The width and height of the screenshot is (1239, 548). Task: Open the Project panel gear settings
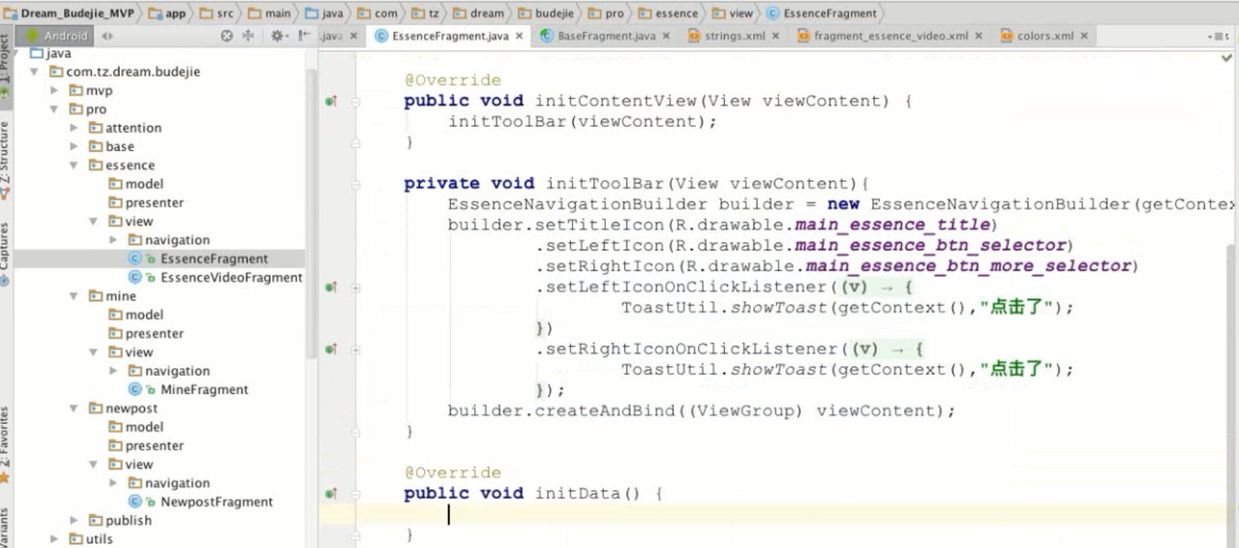[278, 36]
